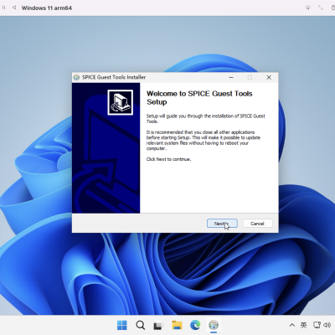Open Task View on the taskbar
This screenshot has height=335, width=335.
point(158,325)
